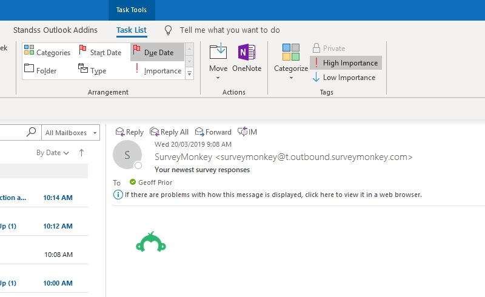
Task: Select message received at 10:12 AM
Action: coord(43,226)
